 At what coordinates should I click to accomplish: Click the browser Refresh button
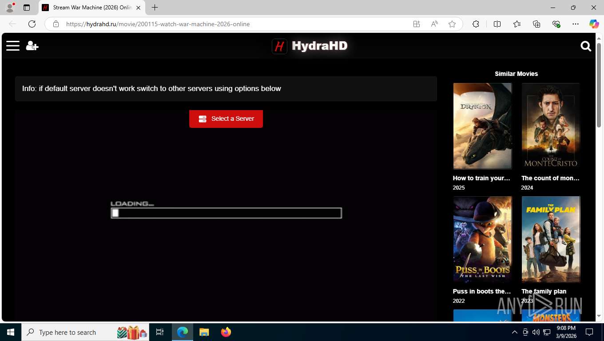[x=32, y=24]
